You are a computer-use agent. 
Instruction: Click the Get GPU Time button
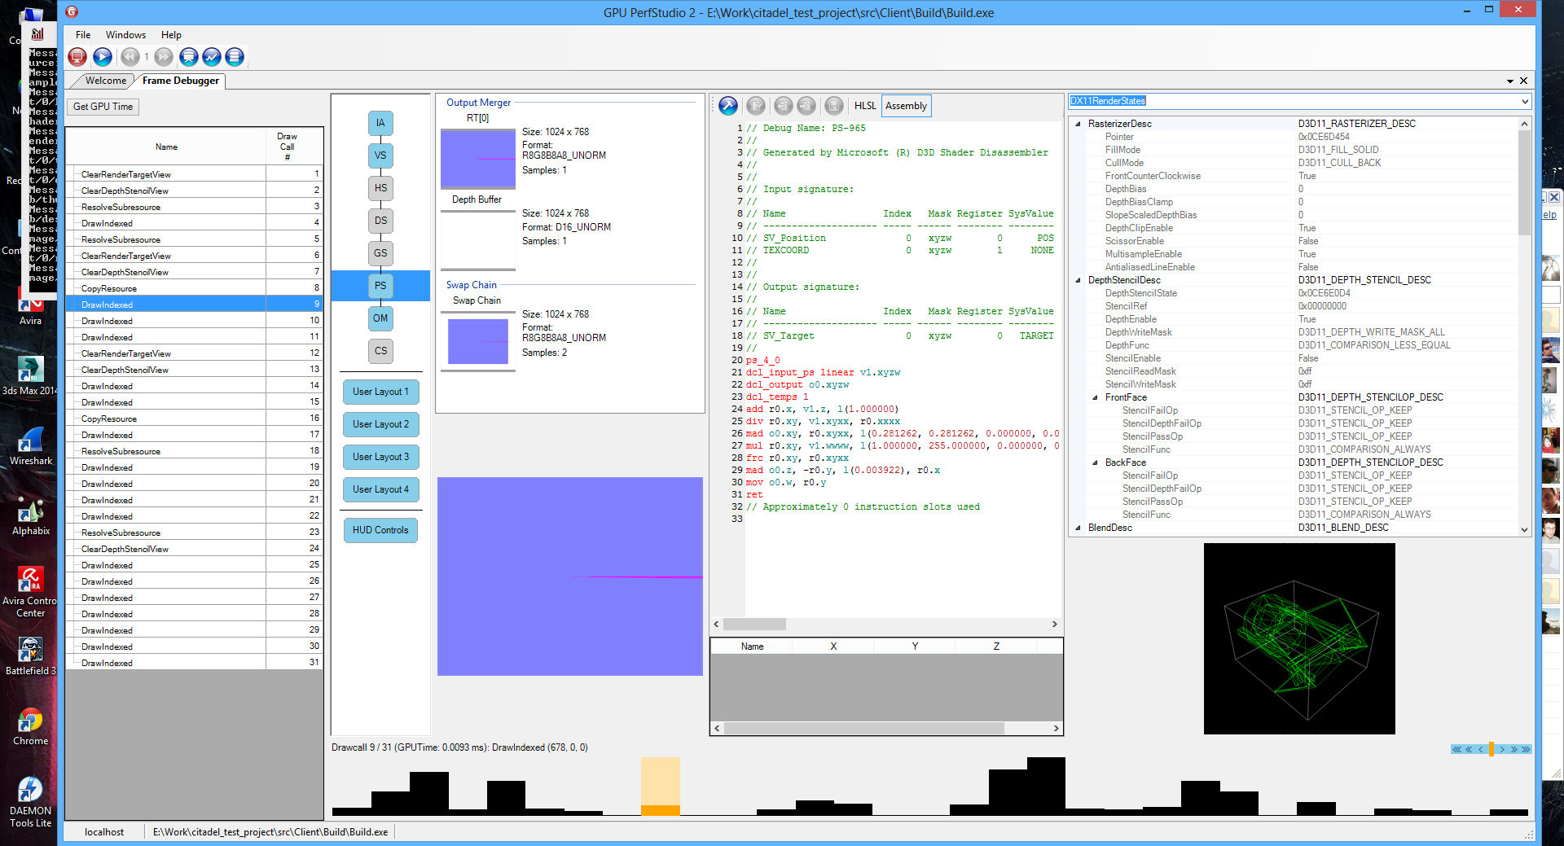coord(103,107)
